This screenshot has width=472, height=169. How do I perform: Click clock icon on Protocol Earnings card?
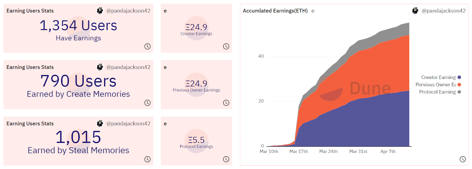click(226, 159)
